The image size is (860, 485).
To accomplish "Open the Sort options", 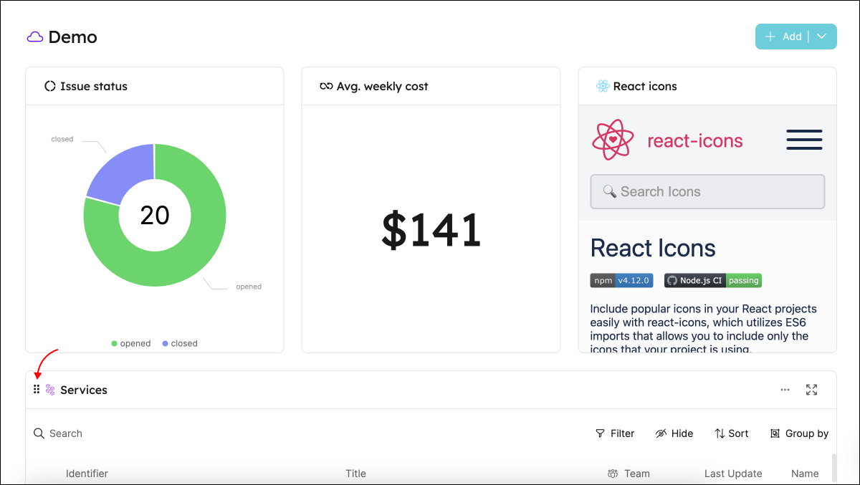I will [732, 433].
